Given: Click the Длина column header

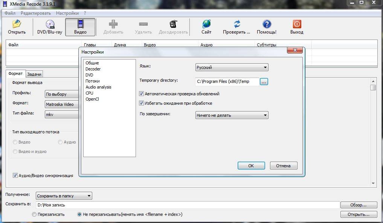Looking at the screenshot, I should tap(126, 45).
